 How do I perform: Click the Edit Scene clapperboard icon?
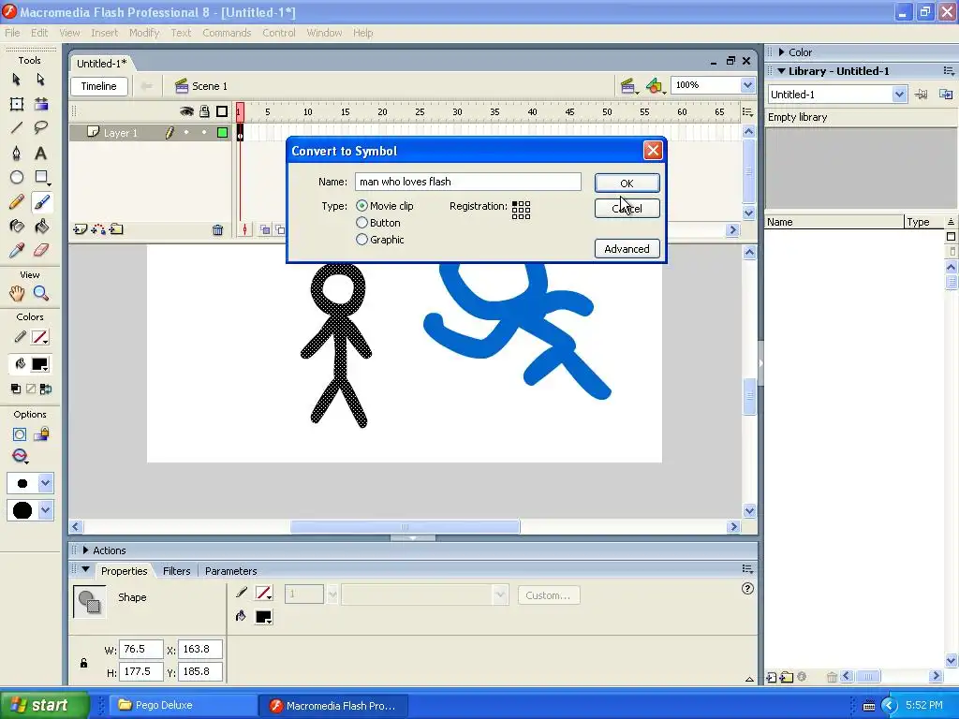[x=628, y=86]
